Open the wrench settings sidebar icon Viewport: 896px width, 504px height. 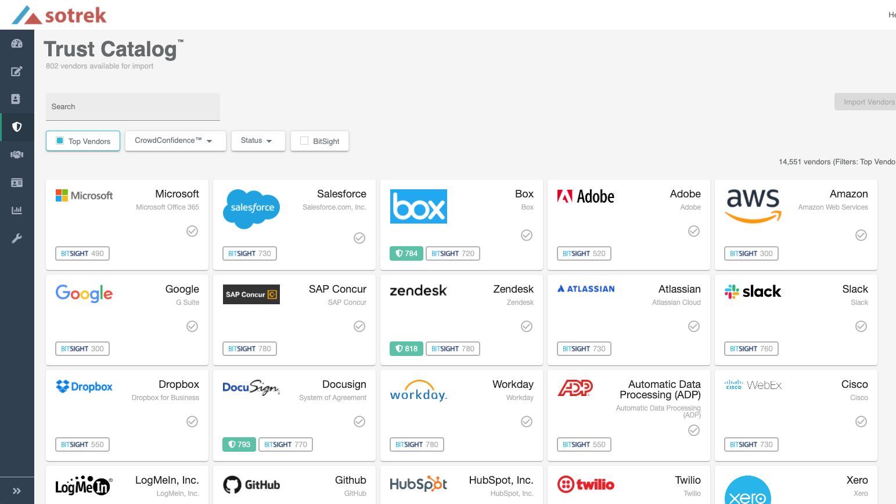click(17, 238)
